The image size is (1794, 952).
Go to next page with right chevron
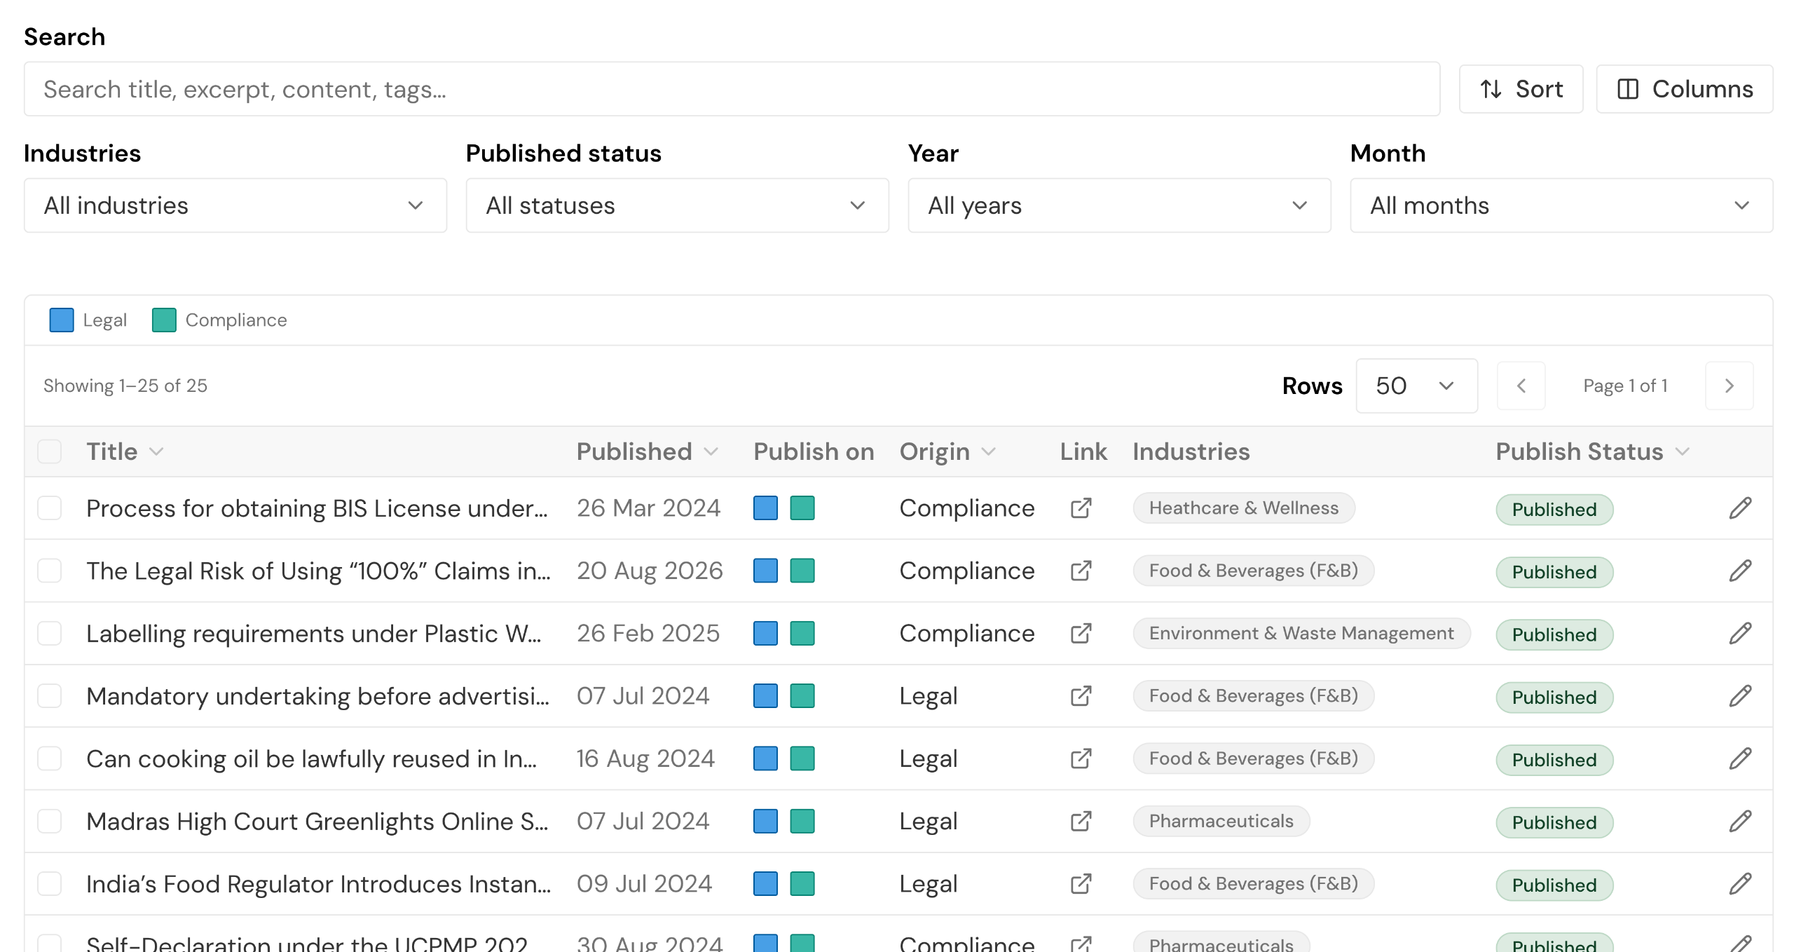coord(1730,386)
